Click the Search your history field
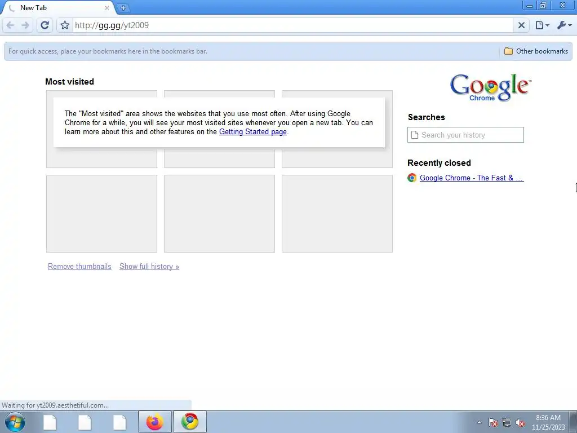Viewport: 577px width, 433px height. click(465, 135)
